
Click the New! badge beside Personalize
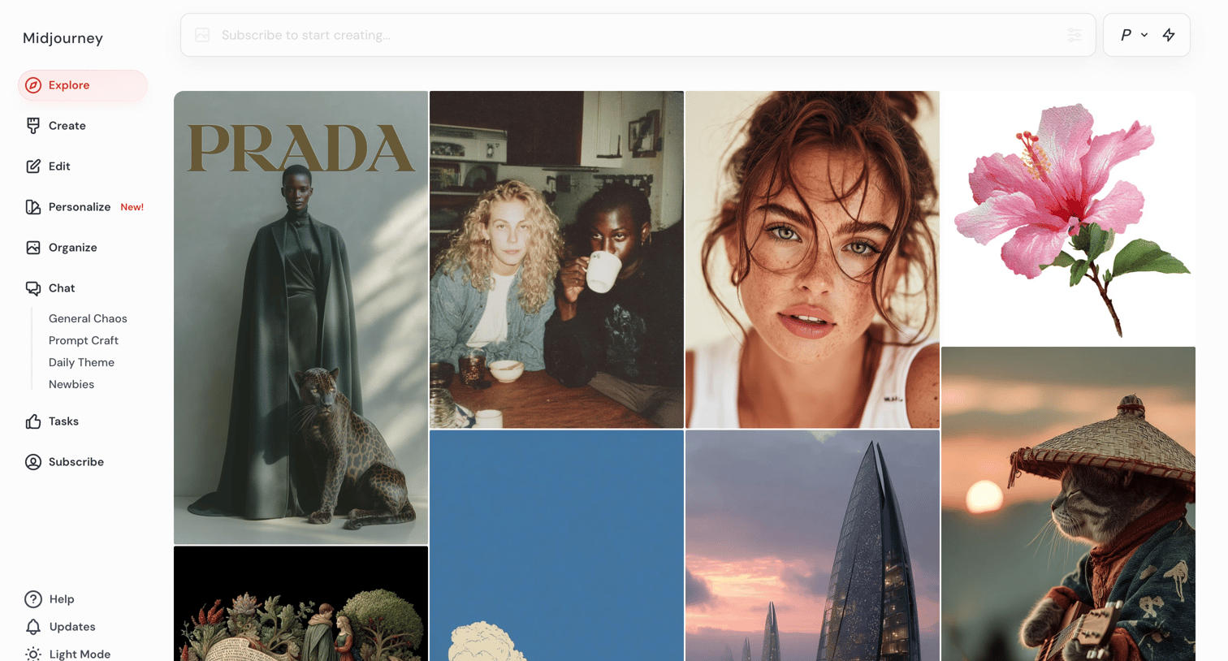pyautogui.click(x=132, y=207)
